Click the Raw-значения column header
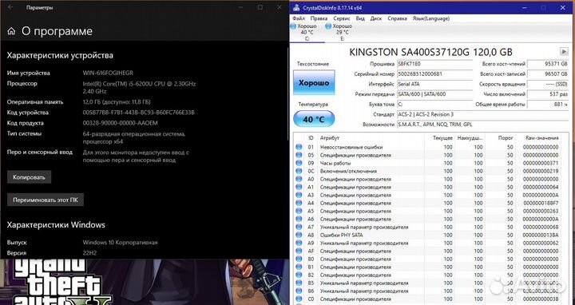Viewport: 575px width, 305px height. point(542,138)
